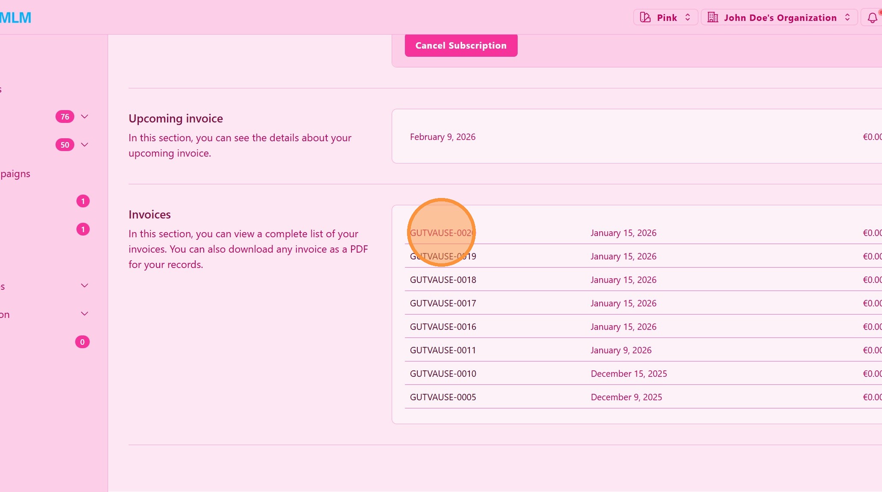Screen dimensions: 882x492
Task: Click the organization building icon
Action: point(713,17)
